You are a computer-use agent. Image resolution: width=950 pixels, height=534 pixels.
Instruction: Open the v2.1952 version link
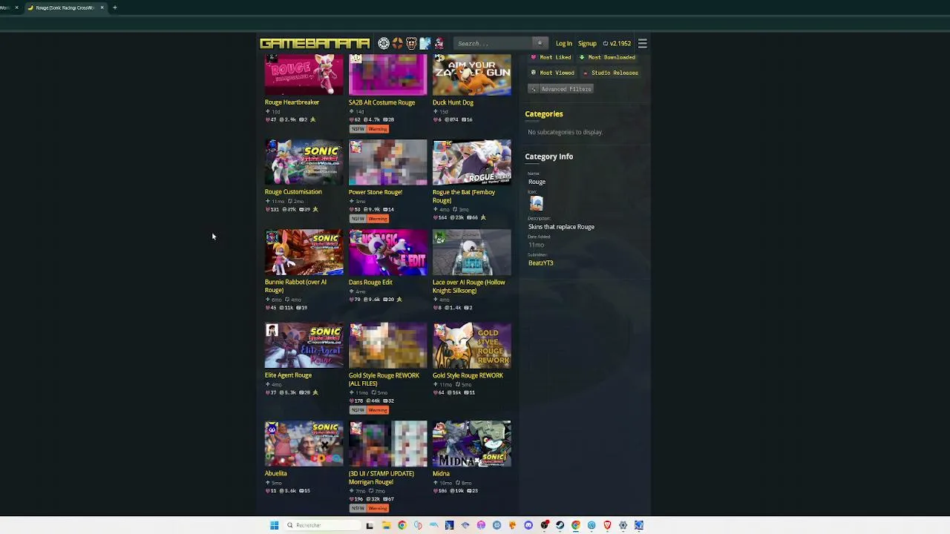point(617,43)
